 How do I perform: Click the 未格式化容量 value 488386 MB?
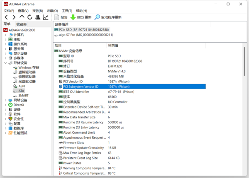pyautogui.click(x=116, y=77)
